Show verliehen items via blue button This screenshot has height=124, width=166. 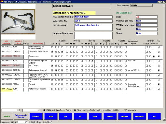click(139, 117)
